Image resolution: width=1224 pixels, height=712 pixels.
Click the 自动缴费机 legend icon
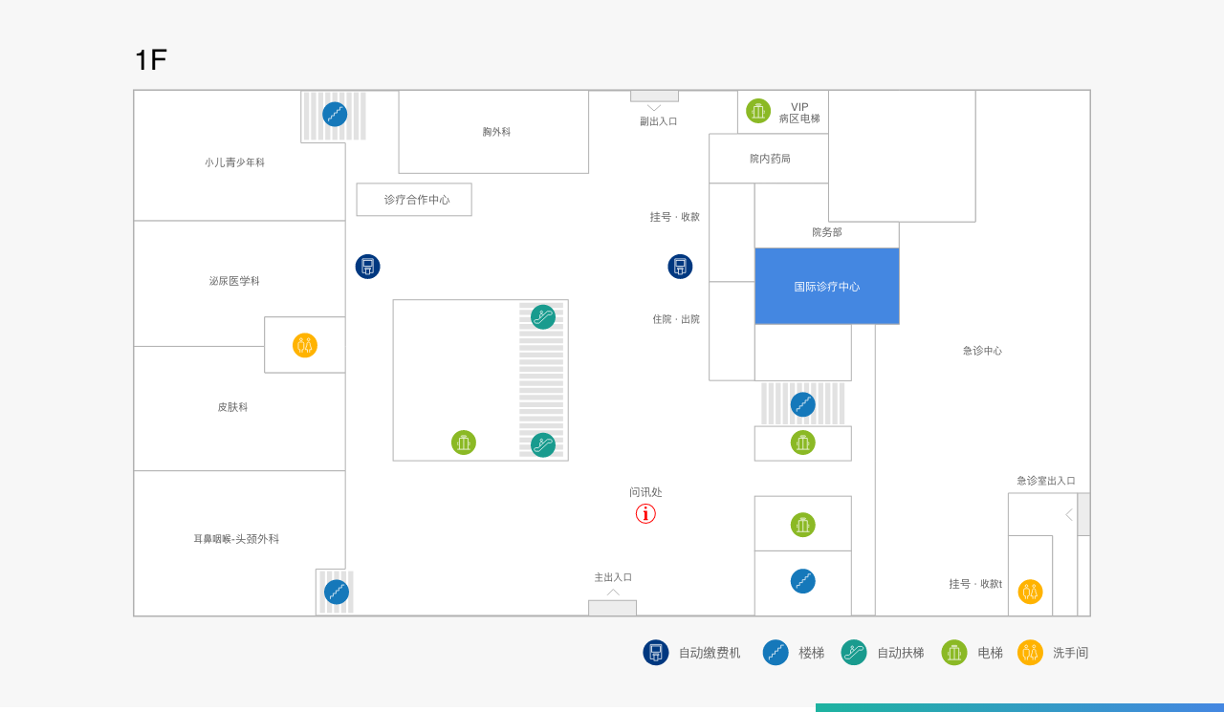click(656, 653)
